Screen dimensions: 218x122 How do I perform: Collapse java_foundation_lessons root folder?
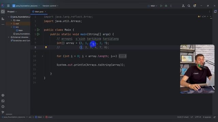pyautogui.click(x=9, y=17)
